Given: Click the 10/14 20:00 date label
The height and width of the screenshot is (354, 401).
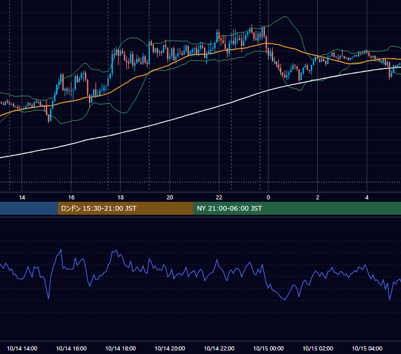Looking at the screenshot, I should pyautogui.click(x=170, y=348).
